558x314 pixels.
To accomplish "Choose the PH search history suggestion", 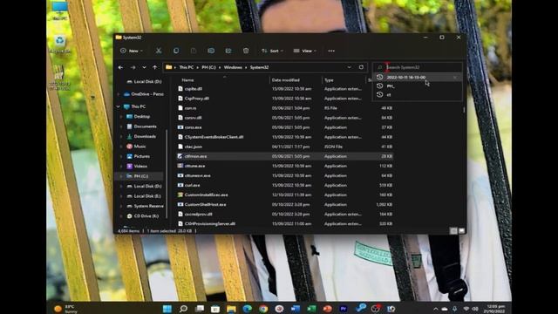I will pos(417,86).
